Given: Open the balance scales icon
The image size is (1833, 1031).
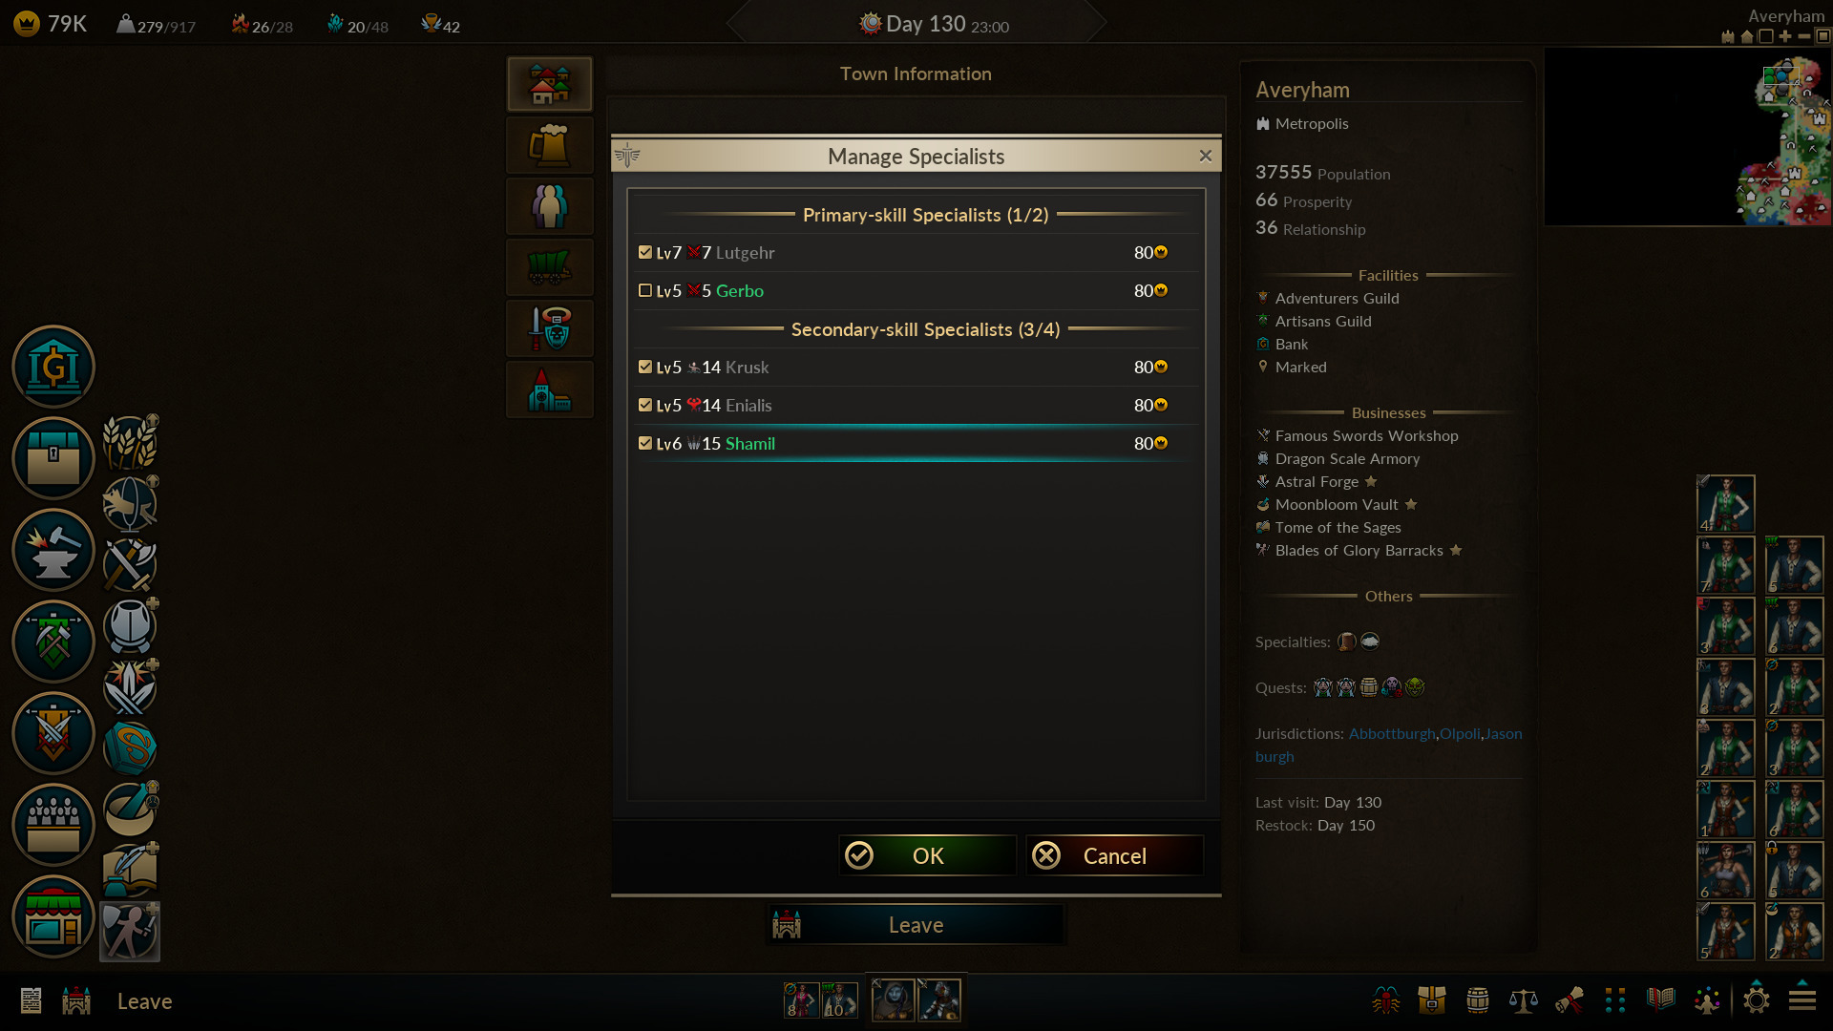Looking at the screenshot, I should (x=1523, y=999).
